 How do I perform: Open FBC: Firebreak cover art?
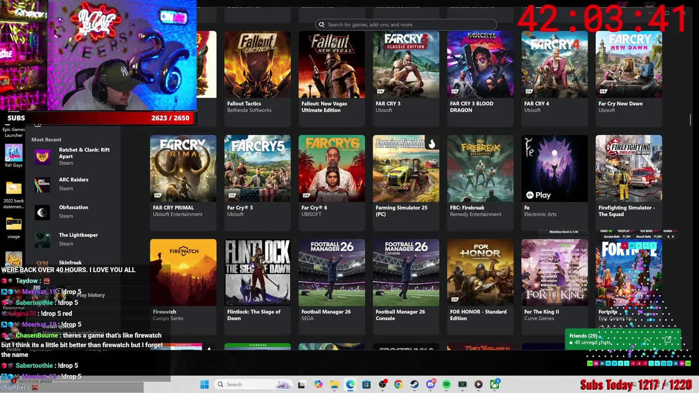click(480, 169)
